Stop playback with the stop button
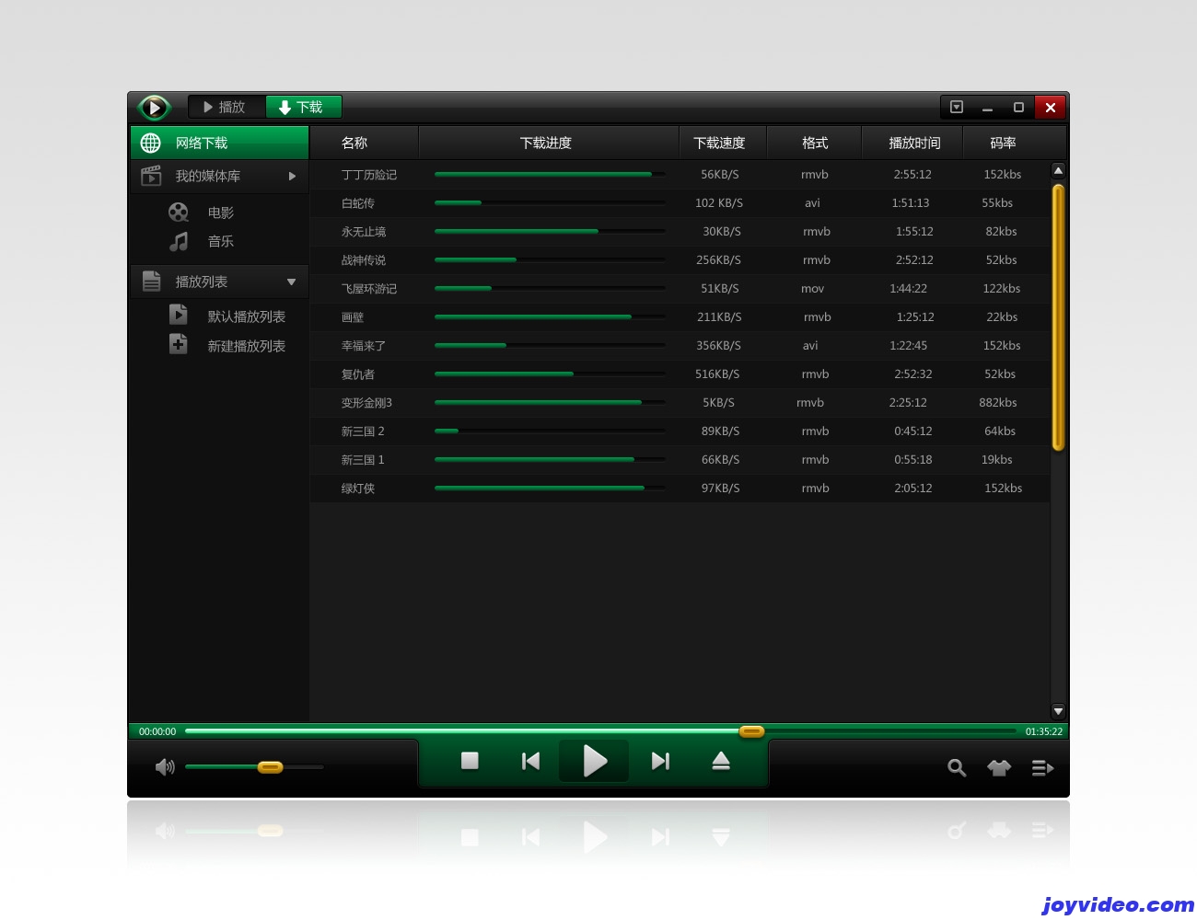Image resolution: width=1197 pixels, height=920 pixels. point(470,761)
